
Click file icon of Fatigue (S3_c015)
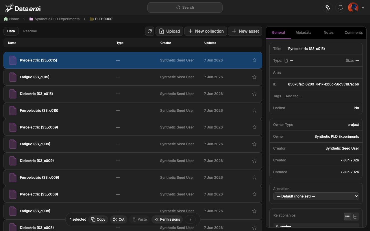pos(13,77)
